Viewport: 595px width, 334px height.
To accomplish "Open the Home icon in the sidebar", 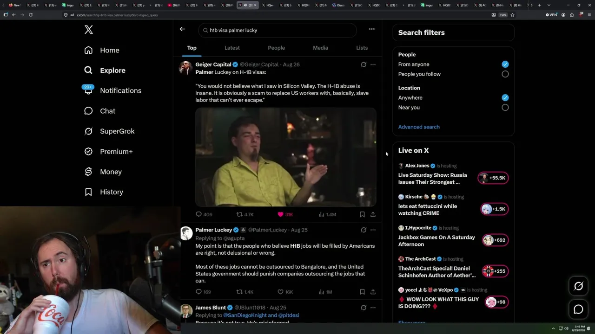I will pos(88,50).
